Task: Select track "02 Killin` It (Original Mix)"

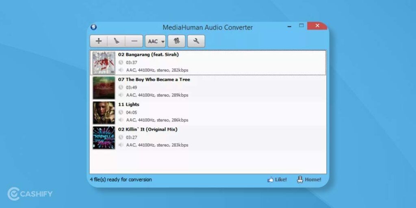Action: tap(148, 130)
